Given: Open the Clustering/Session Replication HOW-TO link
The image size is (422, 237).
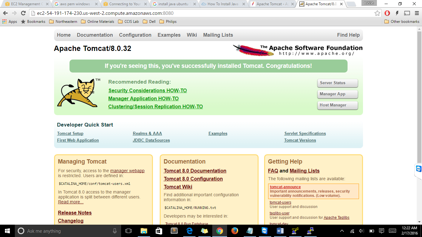Looking at the screenshot, I should [x=156, y=107].
